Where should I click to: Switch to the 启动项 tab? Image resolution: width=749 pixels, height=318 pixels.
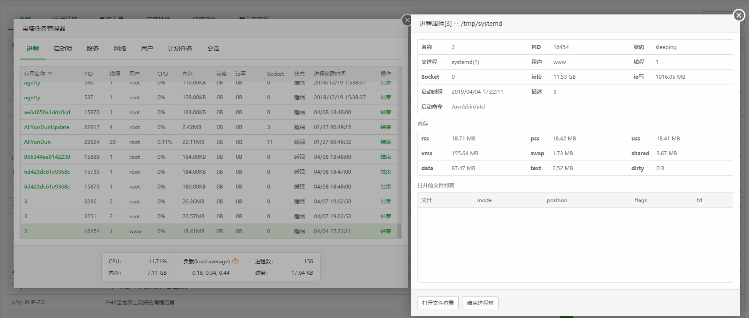pos(63,49)
